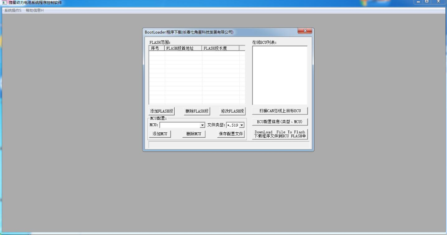Viewport: 447px width, 235px height.
Task: Maximize the main application window
Action: 427,2
